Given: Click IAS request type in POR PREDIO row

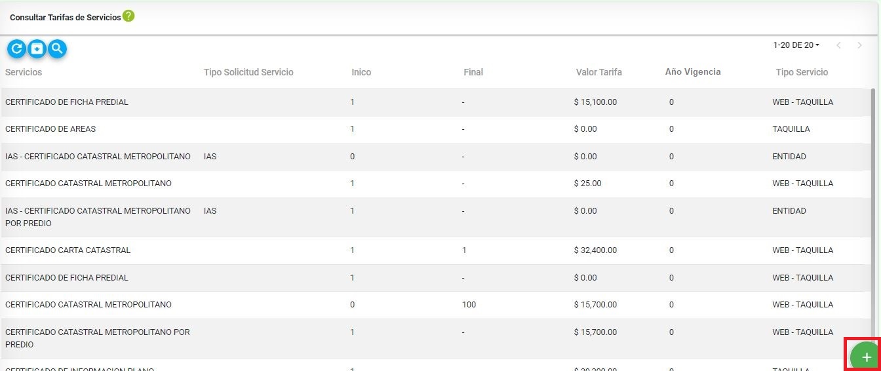Looking at the screenshot, I should click(x=210, y=211).
